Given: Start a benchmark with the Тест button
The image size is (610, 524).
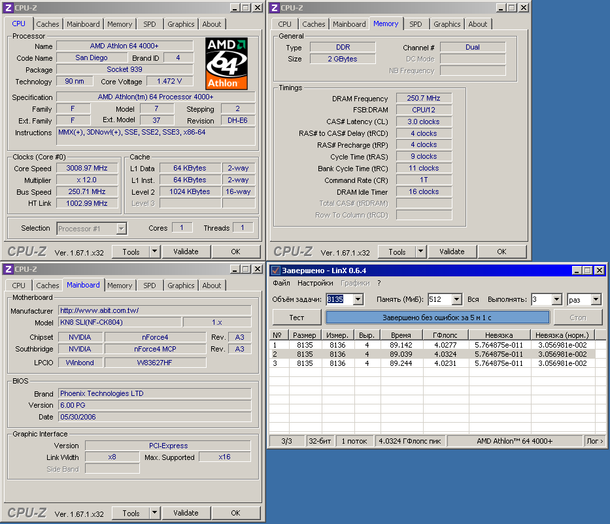Looking at the screenshot, I should pos(296,317).
